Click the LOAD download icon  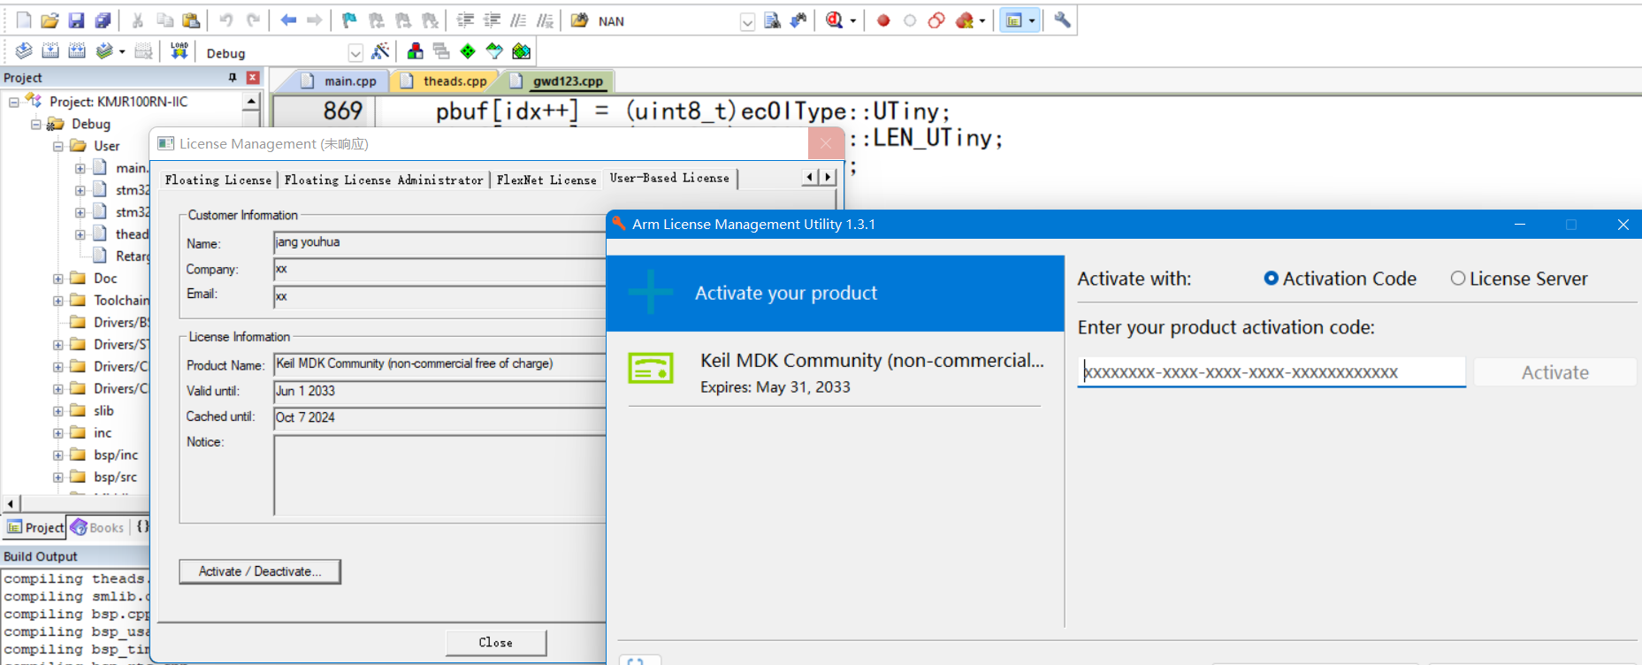click(x=179, y=51)
